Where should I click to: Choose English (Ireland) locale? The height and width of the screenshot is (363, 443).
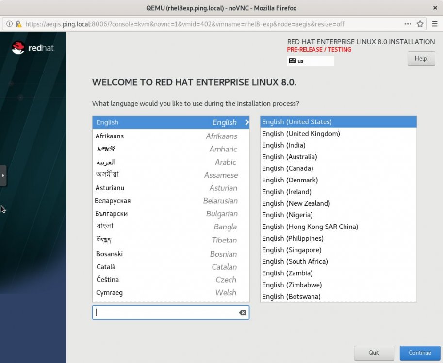coord(338,192)
